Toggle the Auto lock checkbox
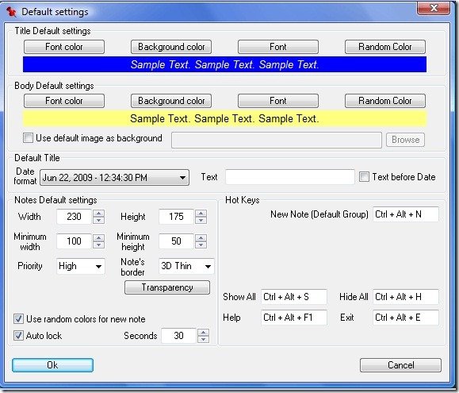This screenshot has width=459, height=393. pyautogui.click(x=19, y=335)
